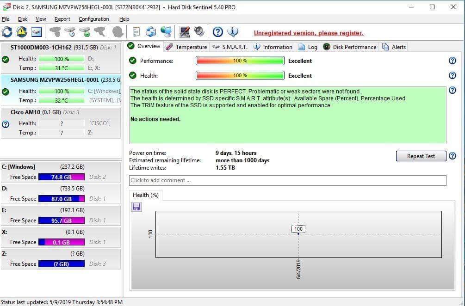Click the disk drive view toolbar icon

[37, 32]
